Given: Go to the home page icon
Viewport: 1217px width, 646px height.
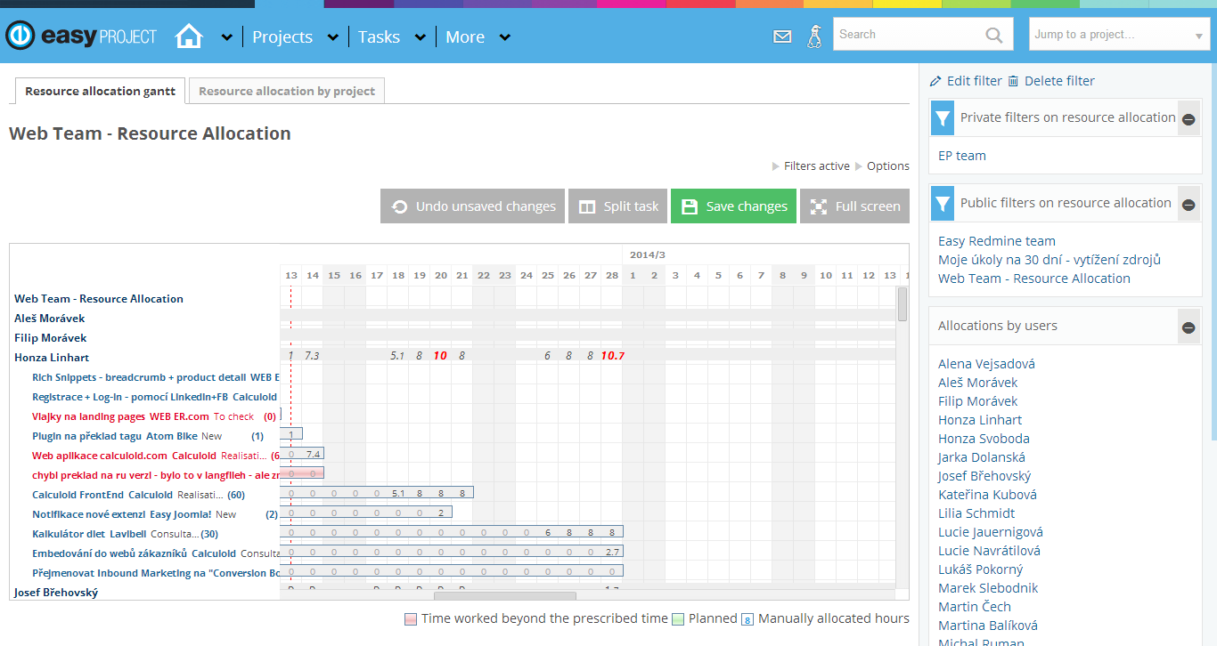Looking at the screenshot, I should pyautogui.click(x=189, y=36).
